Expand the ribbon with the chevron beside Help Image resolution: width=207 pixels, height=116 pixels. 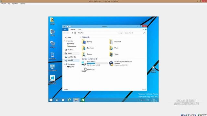[143, 29]
